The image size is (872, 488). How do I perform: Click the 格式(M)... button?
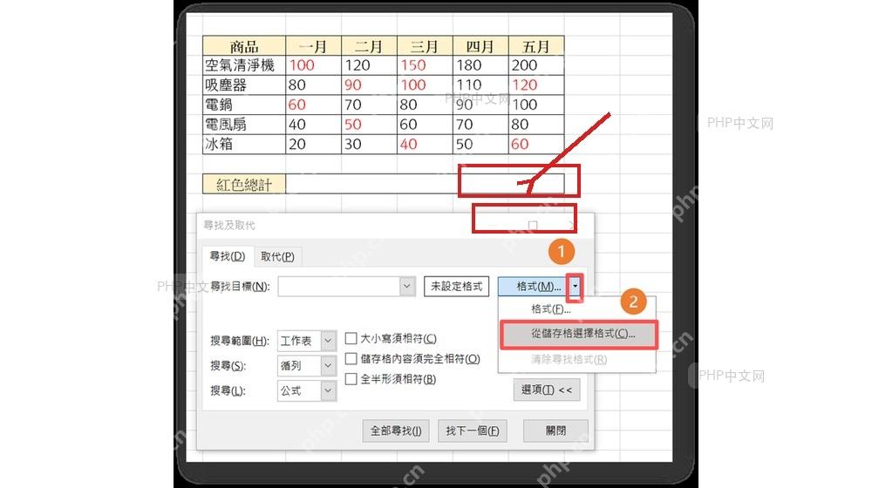click(533, 286)
